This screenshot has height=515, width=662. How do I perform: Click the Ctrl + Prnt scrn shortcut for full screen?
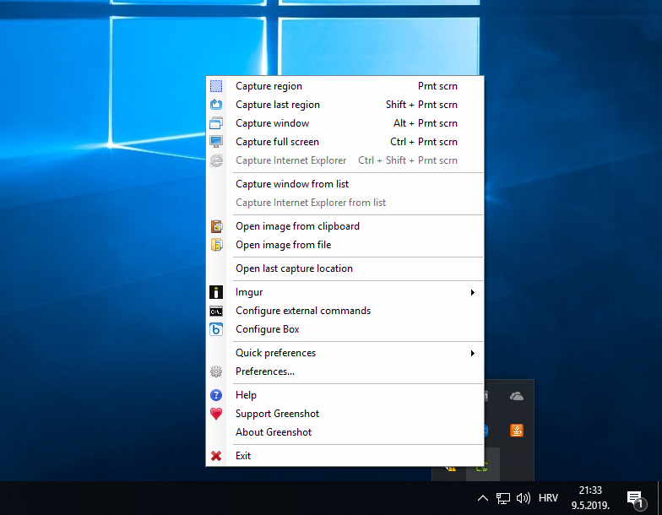tap(424, 142)
